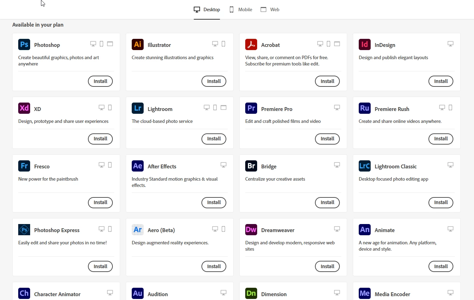Click the mobile platform icon on Premiere Rush card

pos(451,107)
